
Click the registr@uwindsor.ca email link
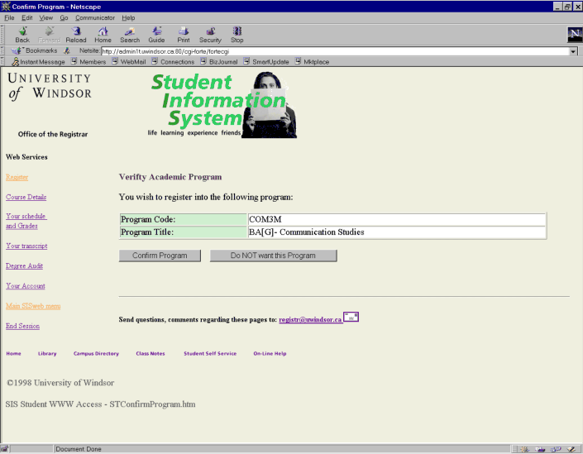[310, 319]
